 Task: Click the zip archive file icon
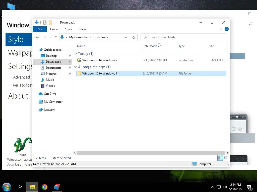(x=79, y=60)
